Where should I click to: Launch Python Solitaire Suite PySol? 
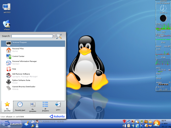pyautogui.click(x=33, y=82)
